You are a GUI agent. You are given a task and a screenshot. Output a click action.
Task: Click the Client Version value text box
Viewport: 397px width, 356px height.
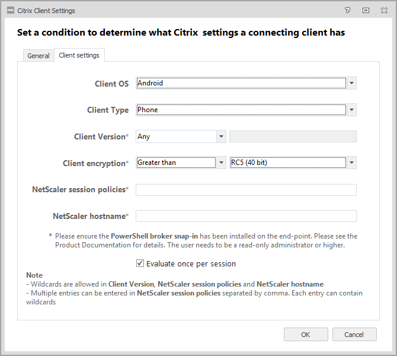pos(293,136)
